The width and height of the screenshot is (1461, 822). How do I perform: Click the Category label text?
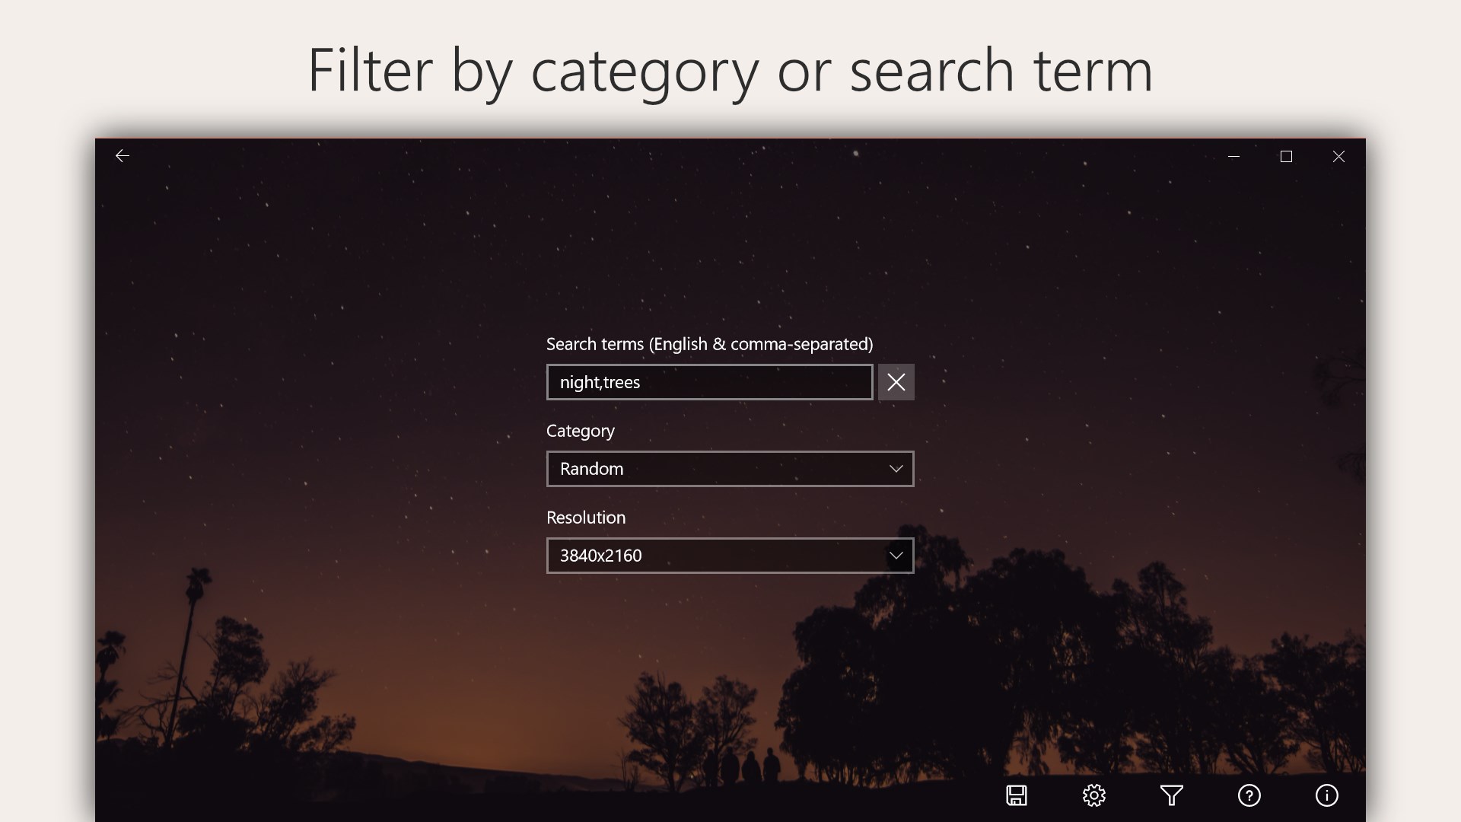pos(581,431)
